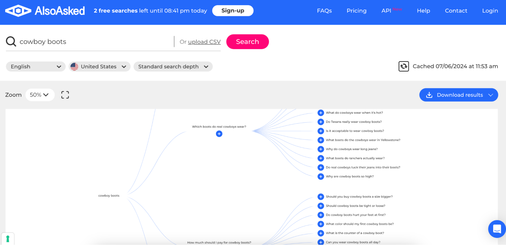
Task: Open the English language dropdown
Action: (36, 66)
